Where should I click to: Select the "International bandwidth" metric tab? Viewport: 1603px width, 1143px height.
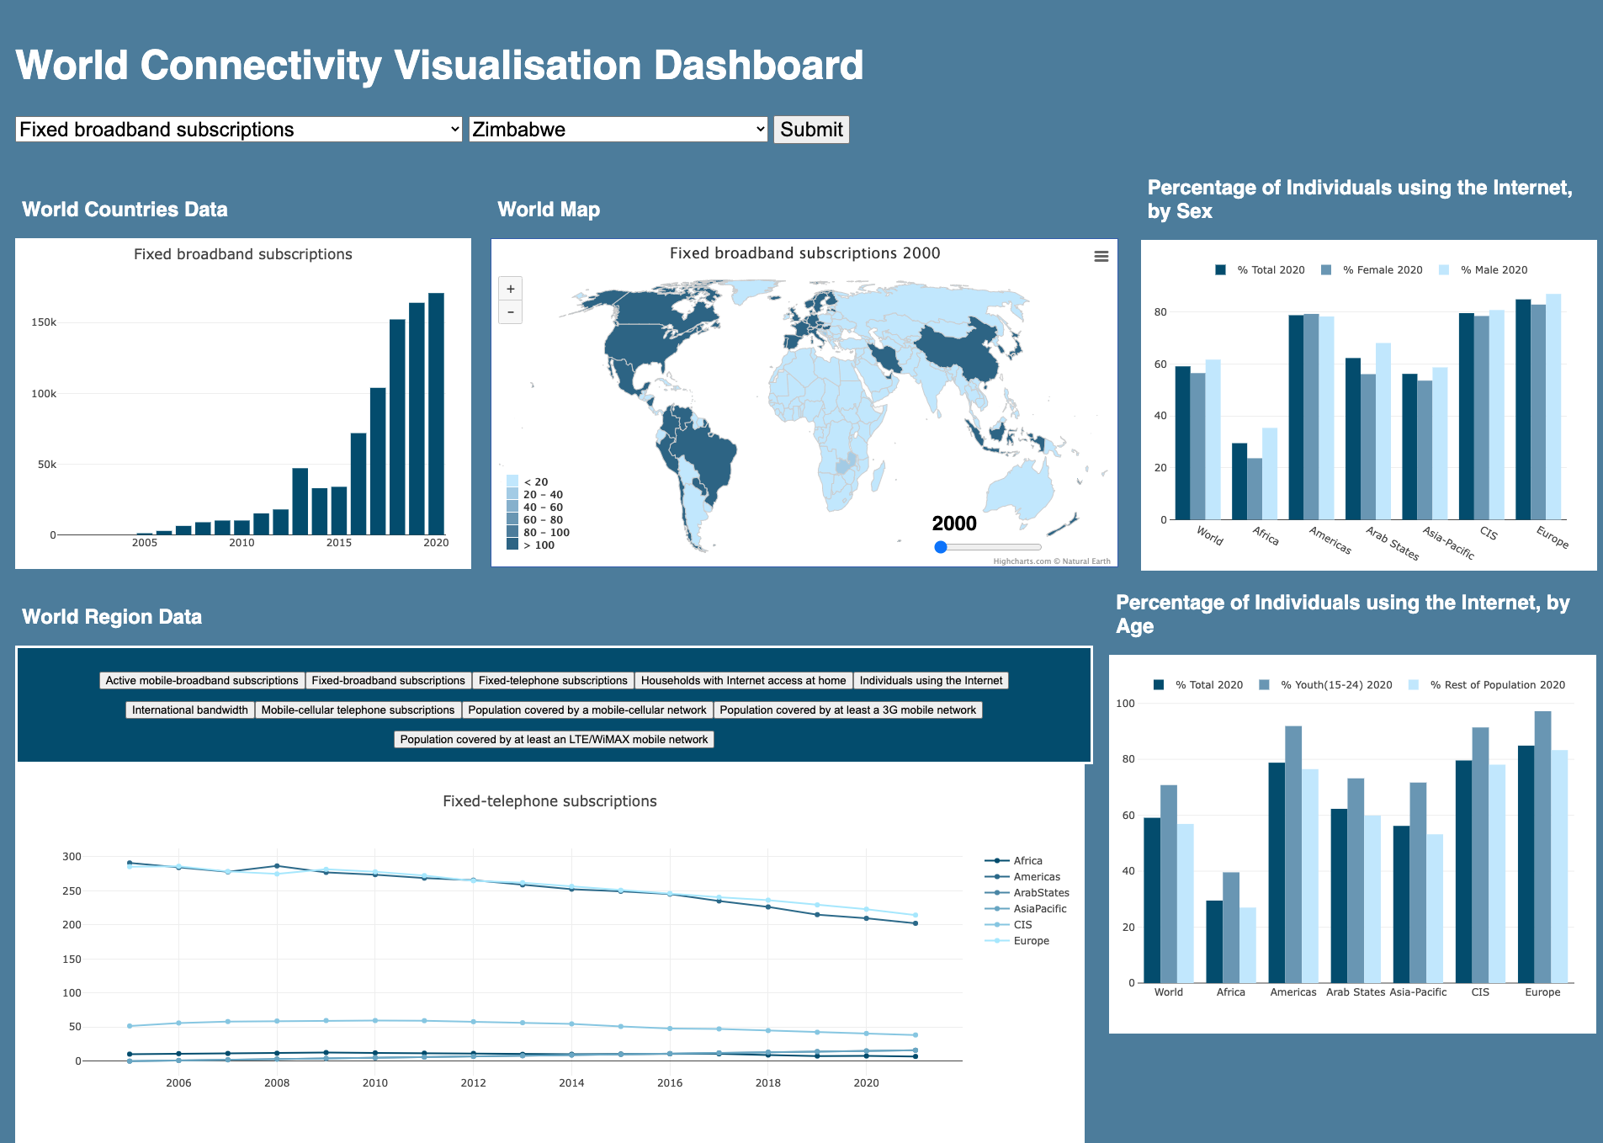(188, 710)
